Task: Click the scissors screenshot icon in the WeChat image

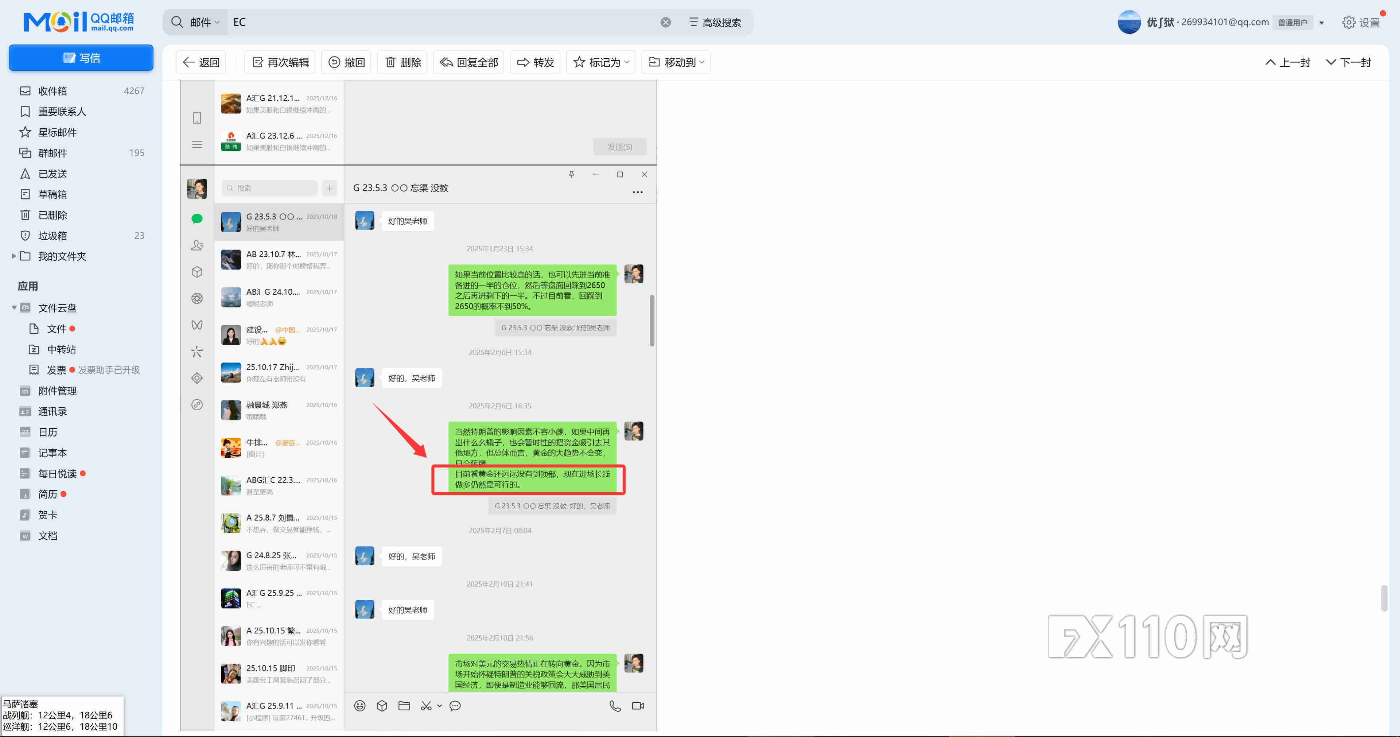Action: (426, 706)
